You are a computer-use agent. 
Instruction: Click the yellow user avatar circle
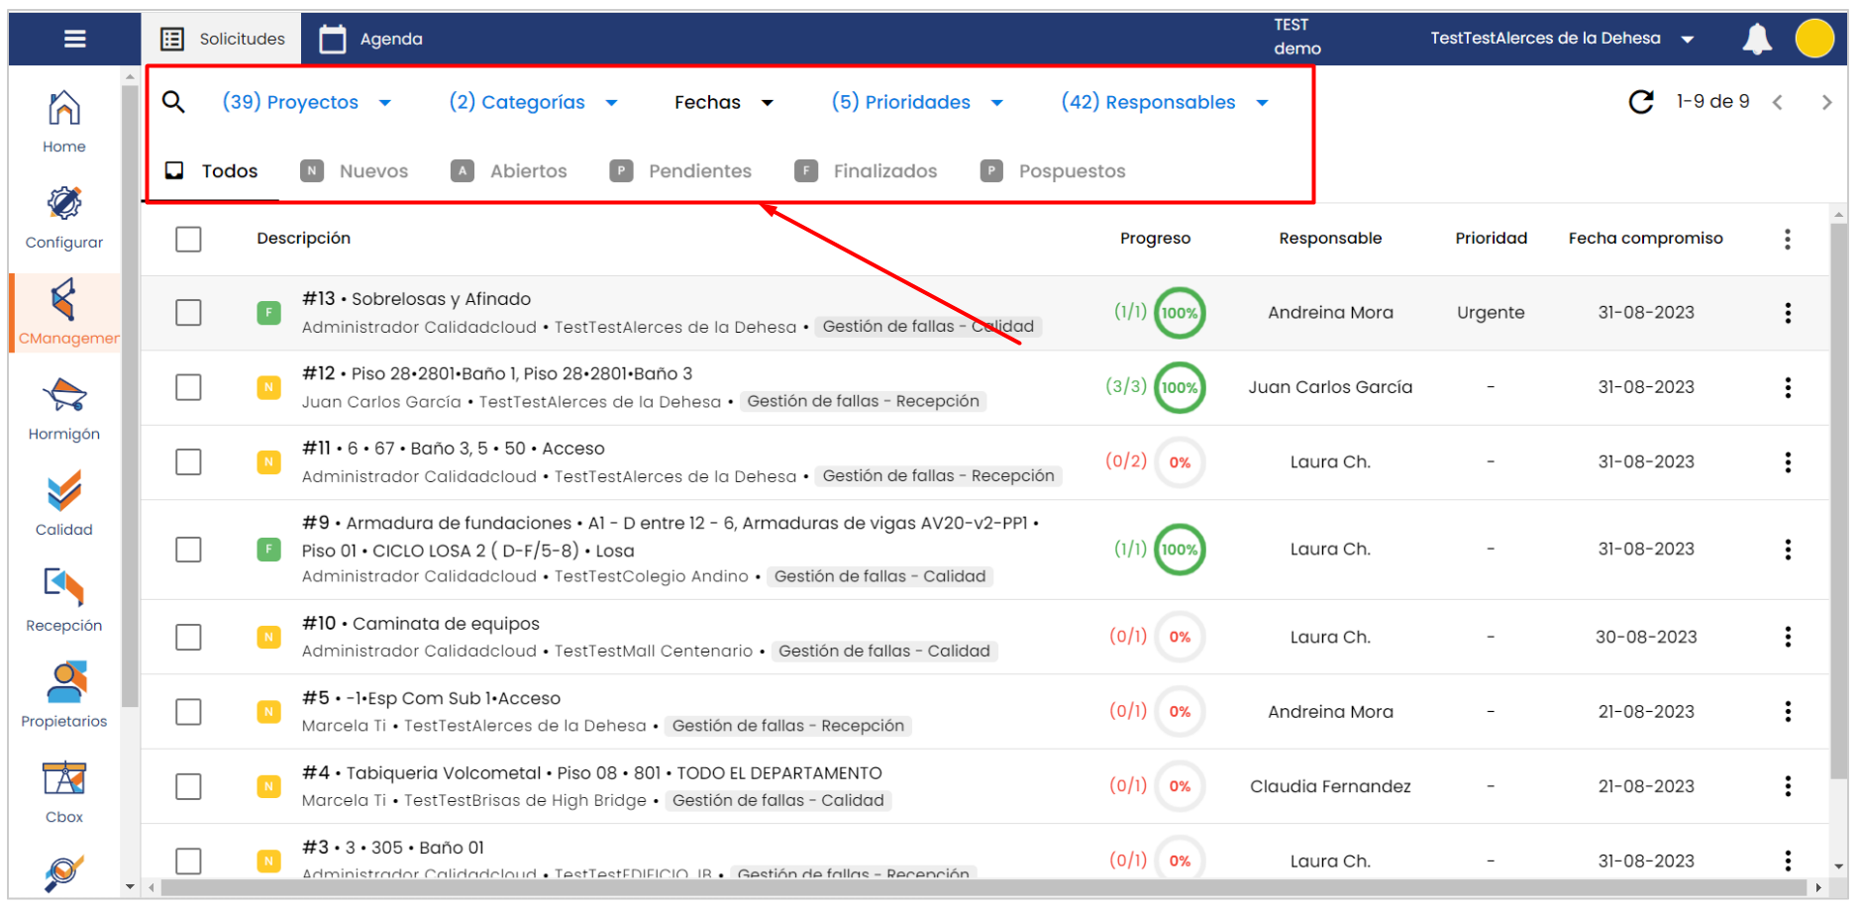click(x=1813, y=39)
